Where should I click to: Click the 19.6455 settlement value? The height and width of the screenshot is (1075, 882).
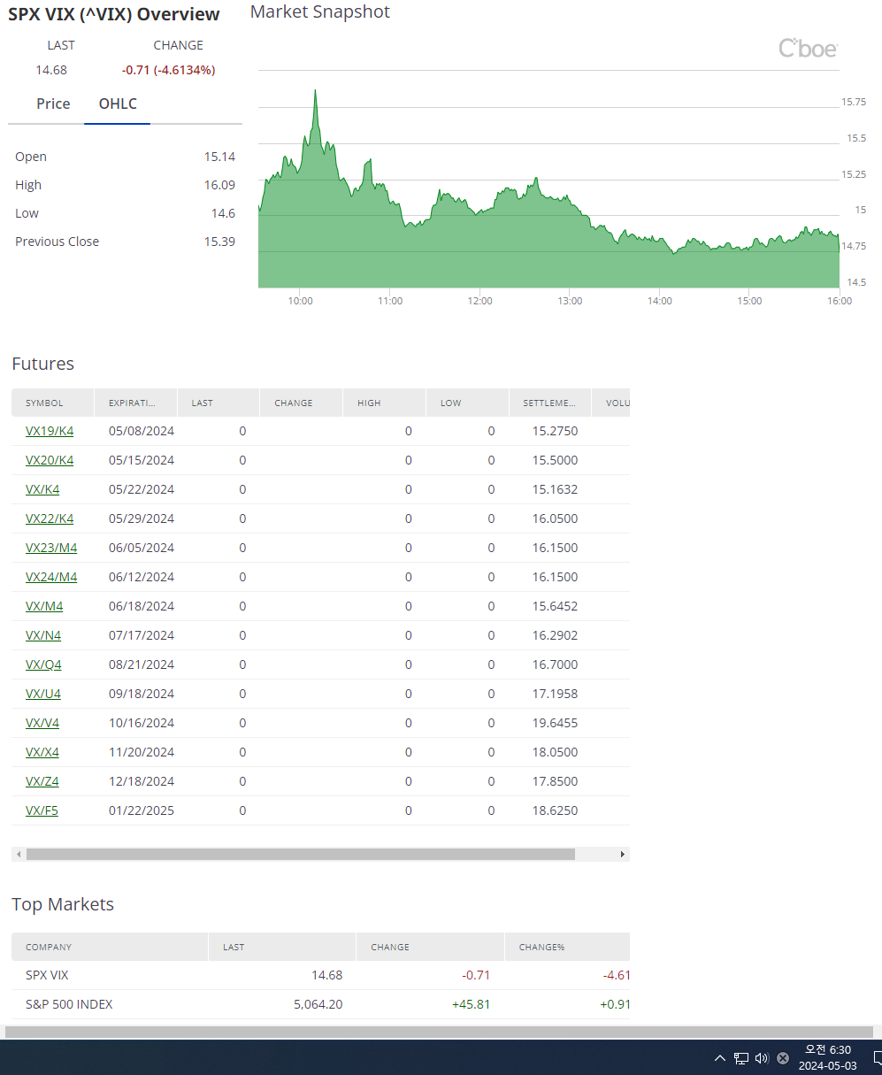coord(555,723)
